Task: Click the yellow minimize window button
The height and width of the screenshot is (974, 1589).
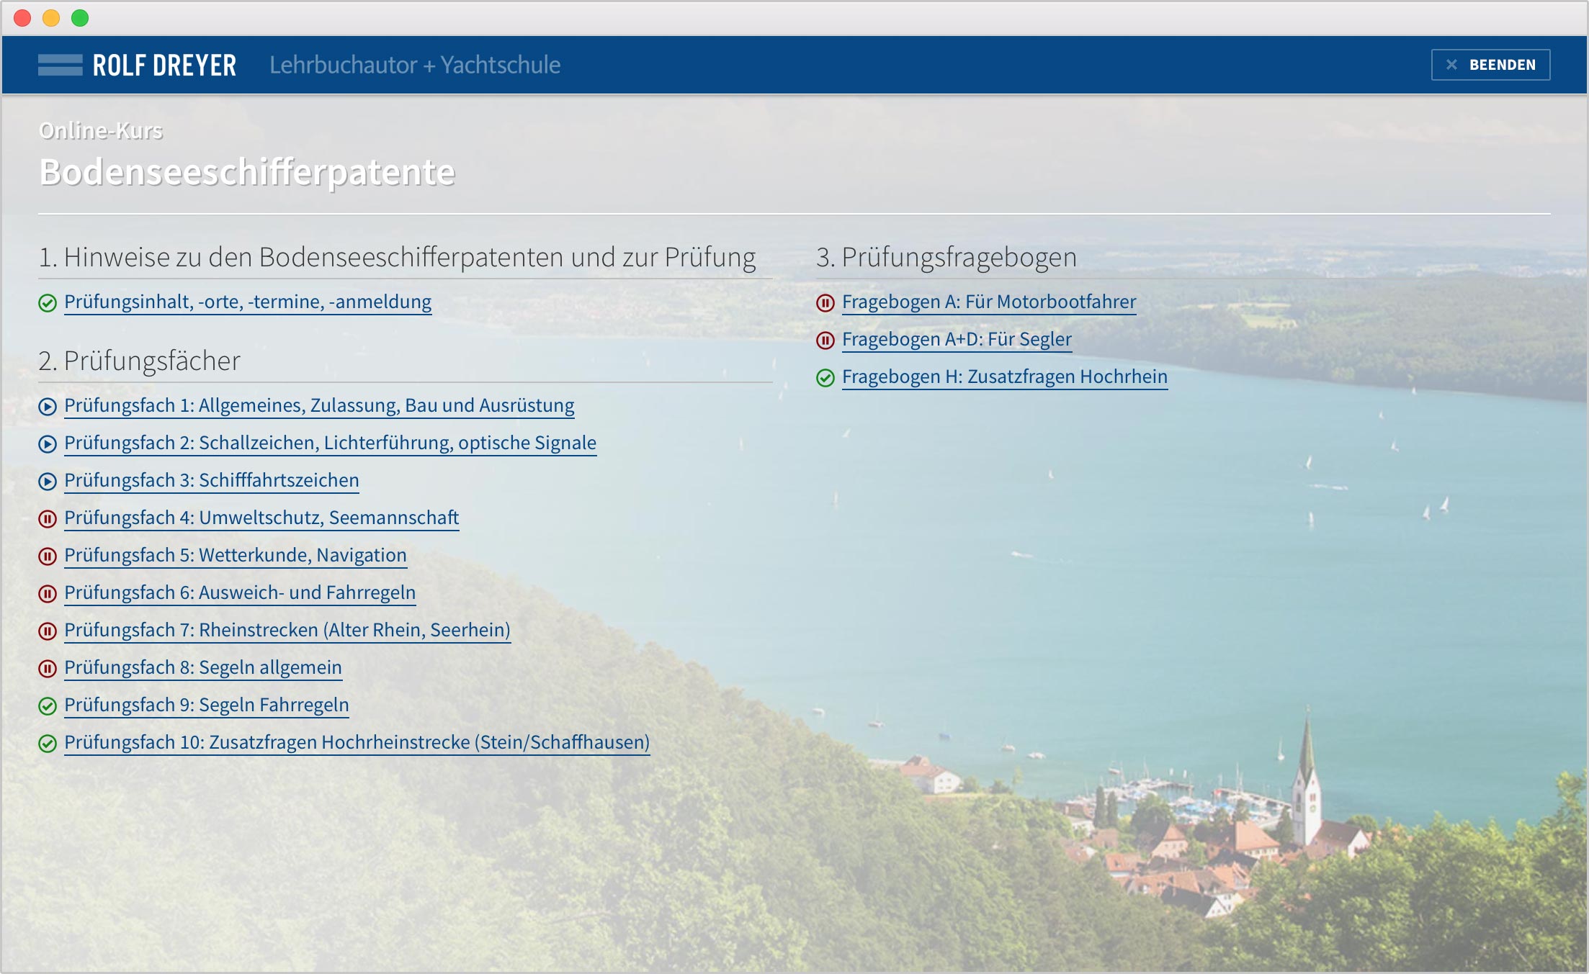Action: tap(51, 18)
